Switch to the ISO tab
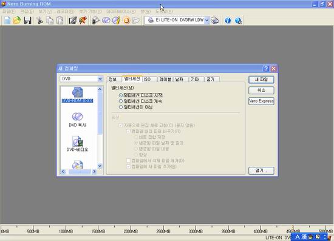334x241 pixels. [150, 79]
